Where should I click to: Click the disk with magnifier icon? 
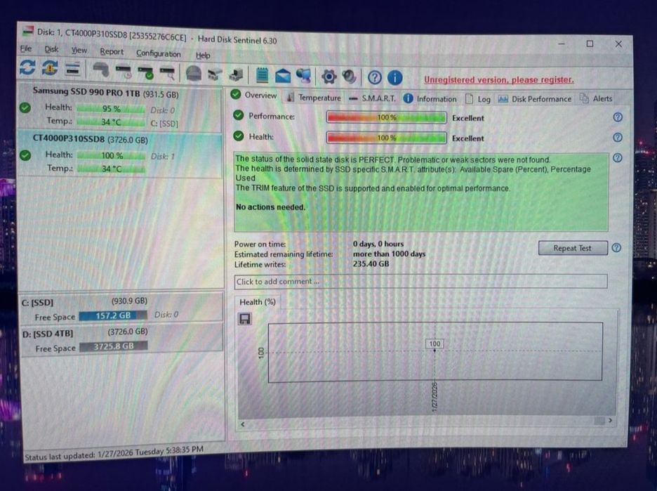(x=168, y=73)
